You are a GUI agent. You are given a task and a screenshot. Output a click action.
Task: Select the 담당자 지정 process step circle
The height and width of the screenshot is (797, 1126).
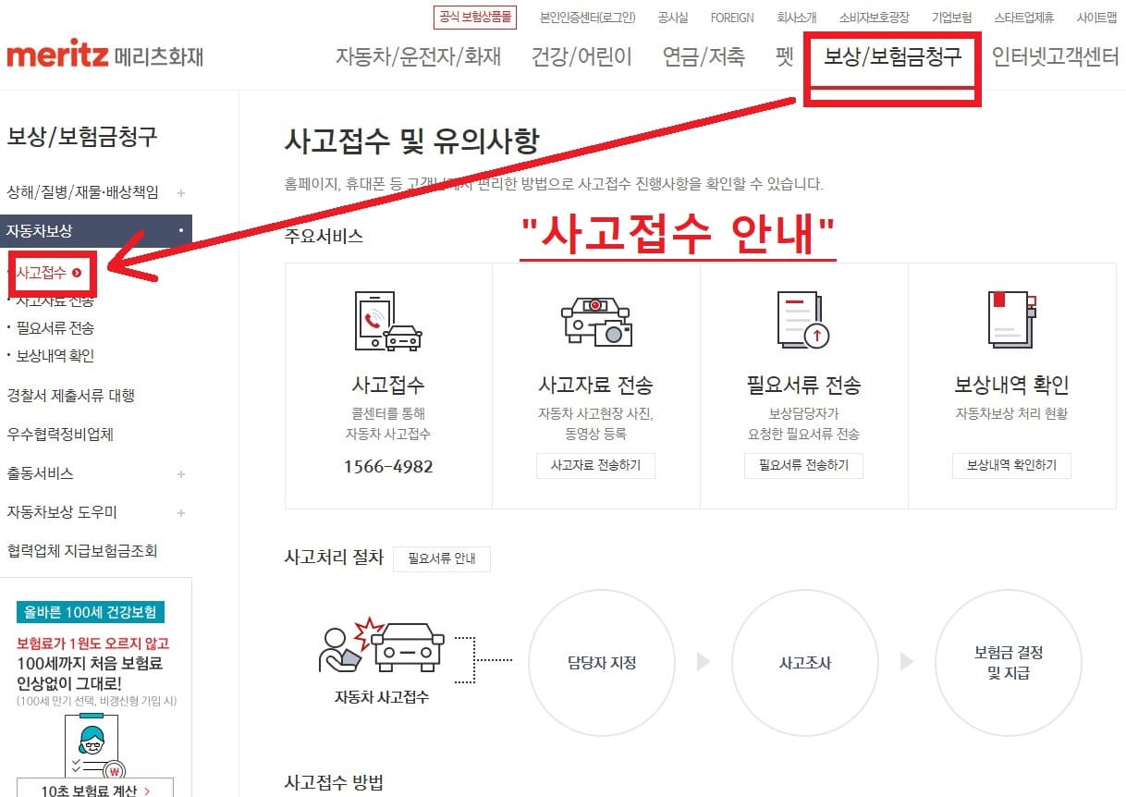click(601, 663)
